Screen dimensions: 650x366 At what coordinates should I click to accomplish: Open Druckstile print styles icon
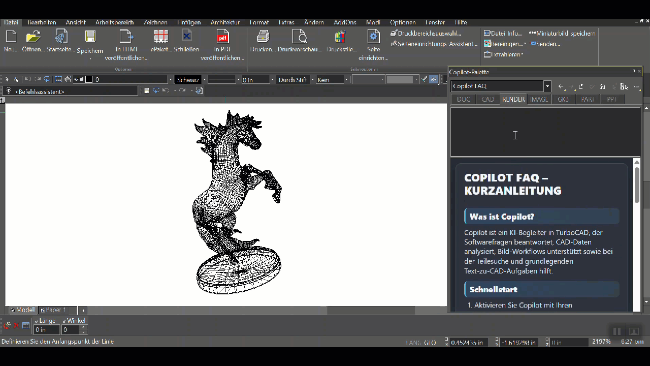point(340,37)
